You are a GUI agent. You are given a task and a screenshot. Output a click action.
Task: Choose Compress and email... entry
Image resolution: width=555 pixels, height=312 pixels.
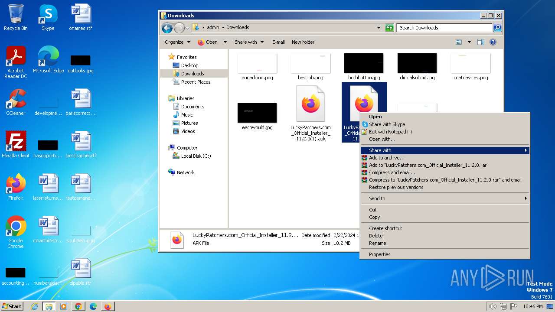[445, 172]
